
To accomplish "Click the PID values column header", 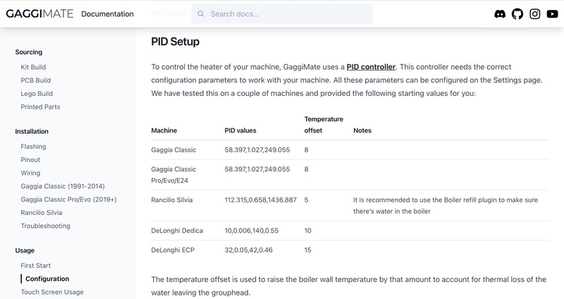I will tap(240, 130).
